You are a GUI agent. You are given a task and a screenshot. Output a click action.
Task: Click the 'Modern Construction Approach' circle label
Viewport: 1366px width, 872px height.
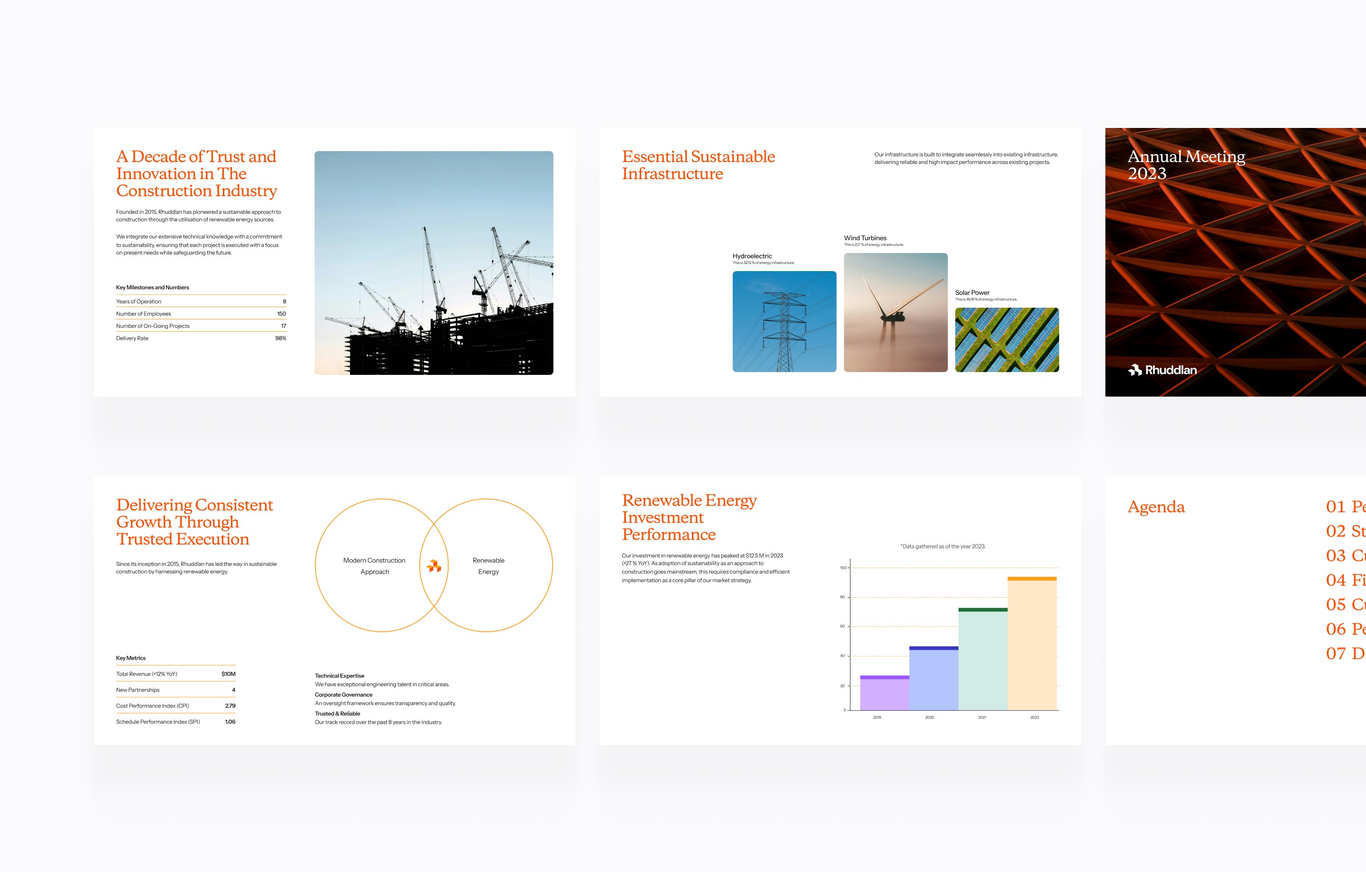(x=374, y=566)
